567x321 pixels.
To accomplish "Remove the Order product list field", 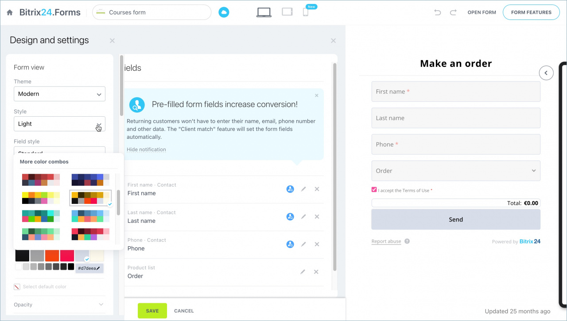I will click(x=316, y=271).
